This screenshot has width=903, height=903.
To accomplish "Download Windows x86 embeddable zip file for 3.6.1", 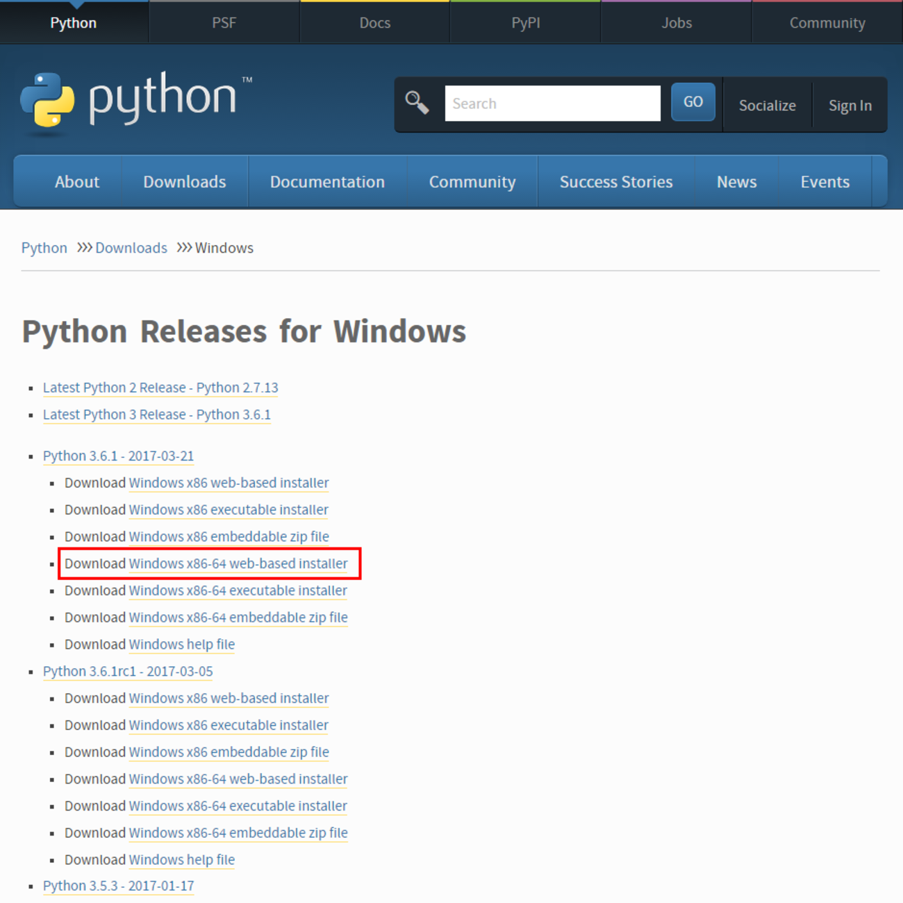I will click(x=229, y=536).
